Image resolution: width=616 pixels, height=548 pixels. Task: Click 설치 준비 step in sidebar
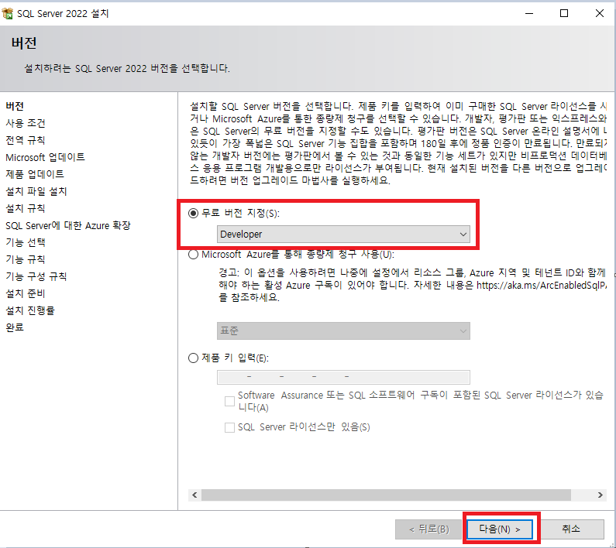coord(26,293)
